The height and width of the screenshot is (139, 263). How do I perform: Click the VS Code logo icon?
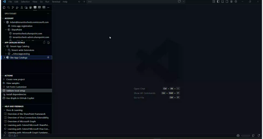(4, 2)
